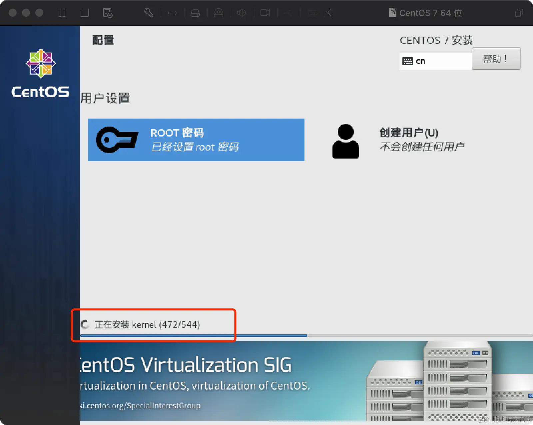
Task: Click the square icon beside the pause button
Action: (85, 13)
